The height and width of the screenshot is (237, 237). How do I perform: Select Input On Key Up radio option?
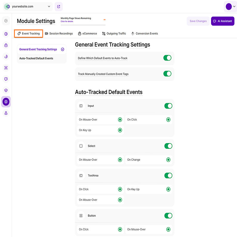click(x=120, y=130)
